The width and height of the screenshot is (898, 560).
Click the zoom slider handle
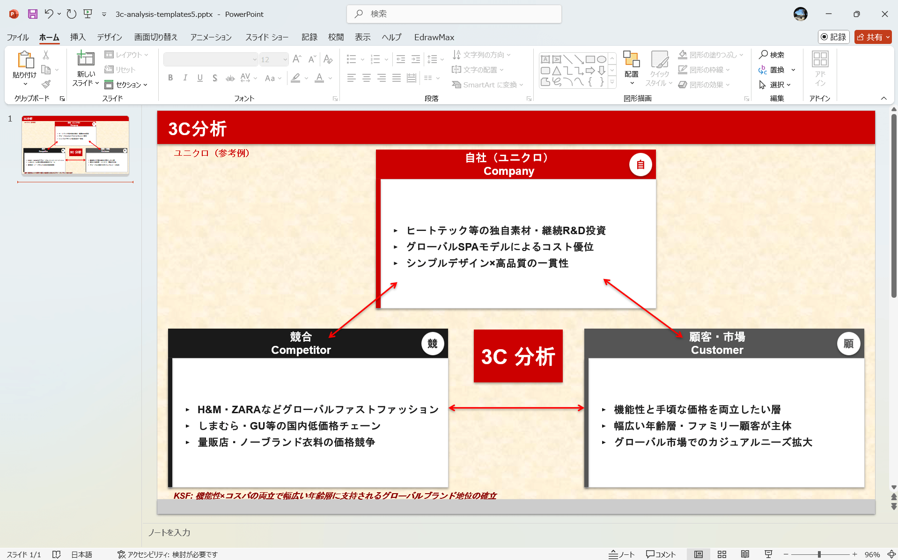click(819, 554)
